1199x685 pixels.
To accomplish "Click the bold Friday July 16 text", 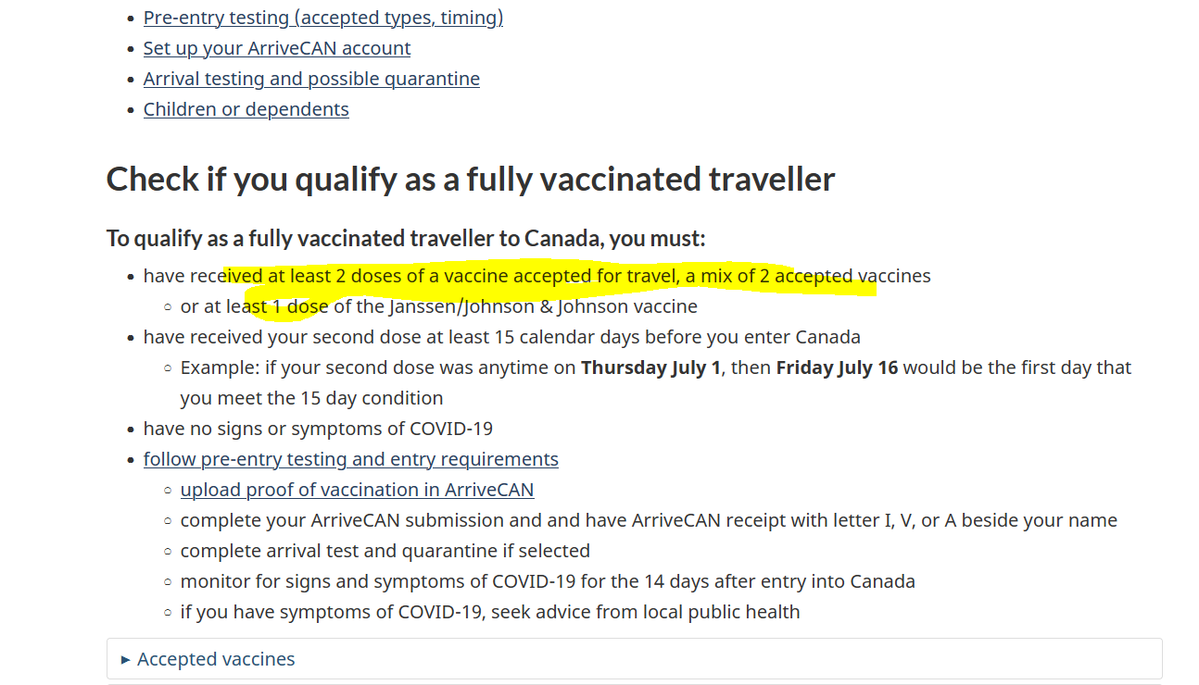I will coord(838,367).
